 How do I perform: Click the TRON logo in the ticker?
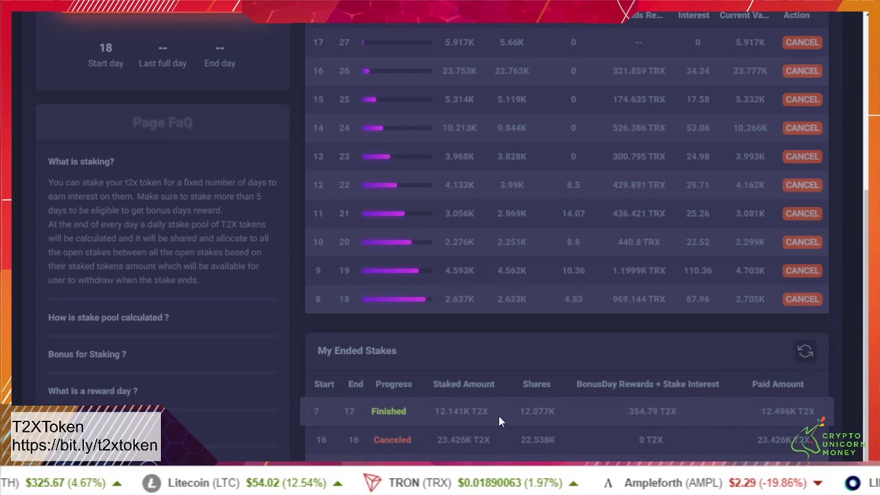pyautogui.click(x=373, y=483)
